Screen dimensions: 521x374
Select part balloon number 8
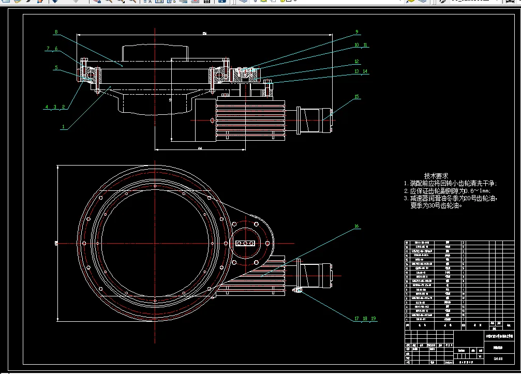point(56,32)
